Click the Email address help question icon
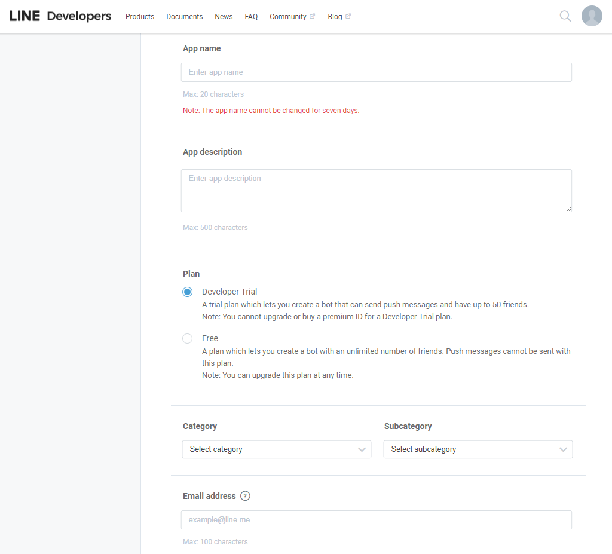Screen dimensions: 612x554 click(245, 496)
